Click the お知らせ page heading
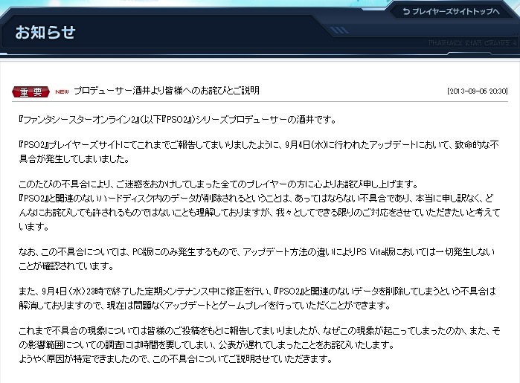Screen dimensions: 520x383 coord(45,33)
